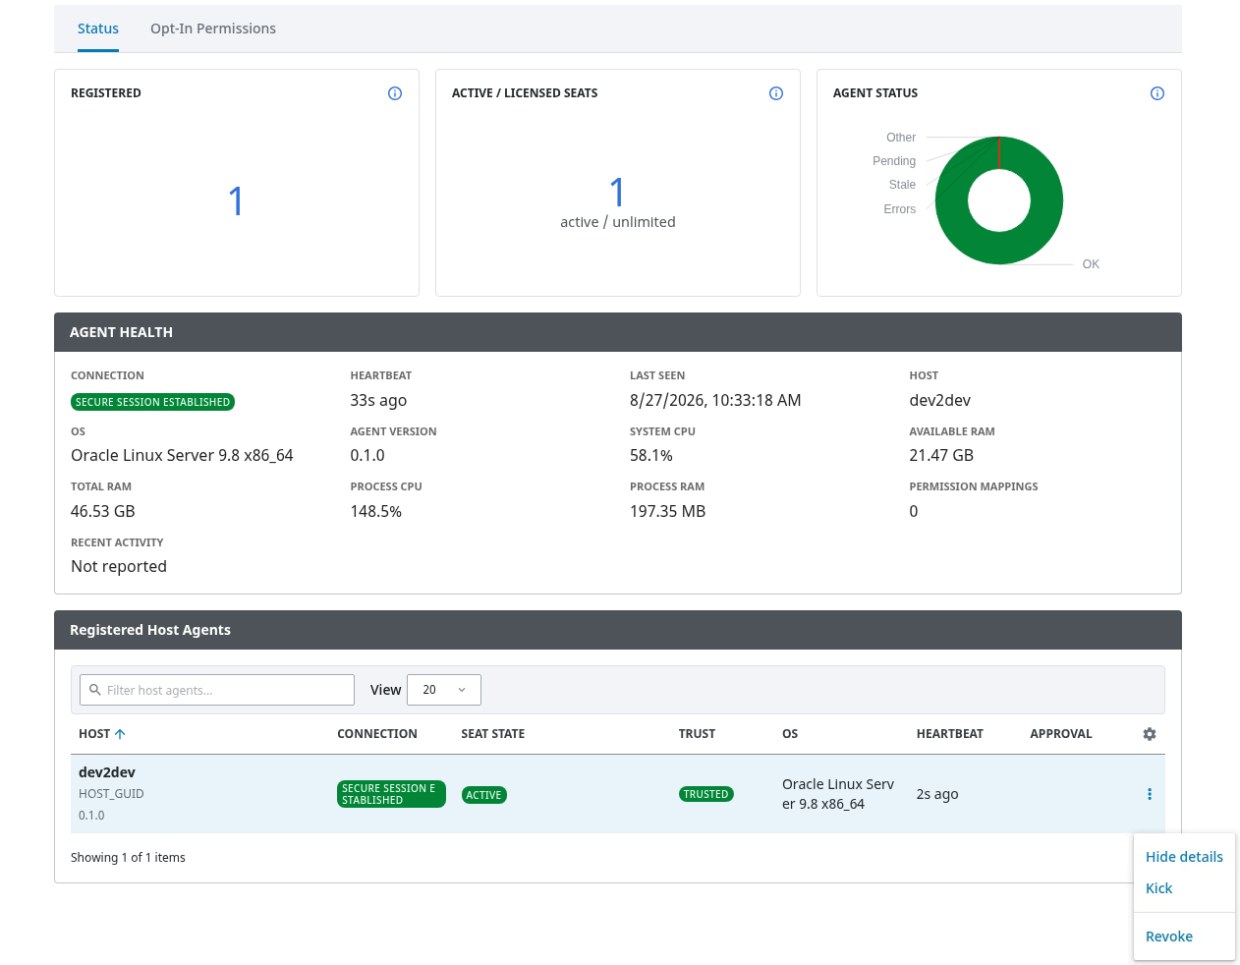1240x965 pixels.
Task: Open the table column settings gear
Action: [x=1150, y=734]
